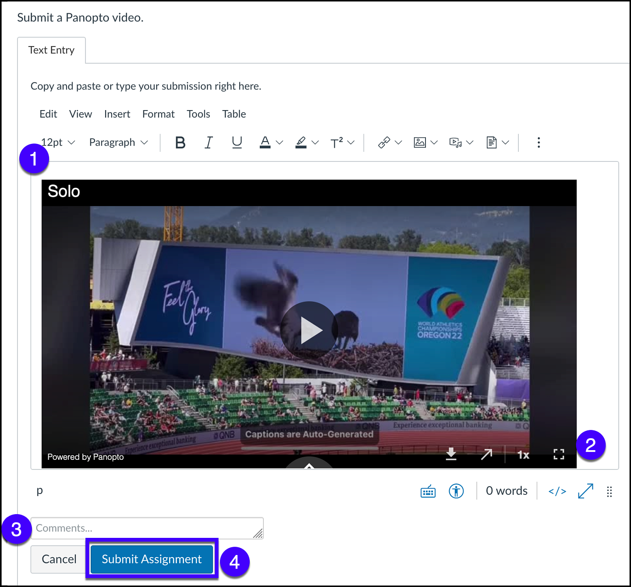The width and height of the screenshot is (631, 587).
Task: Click into the Comments field
Action: [147, 528]
